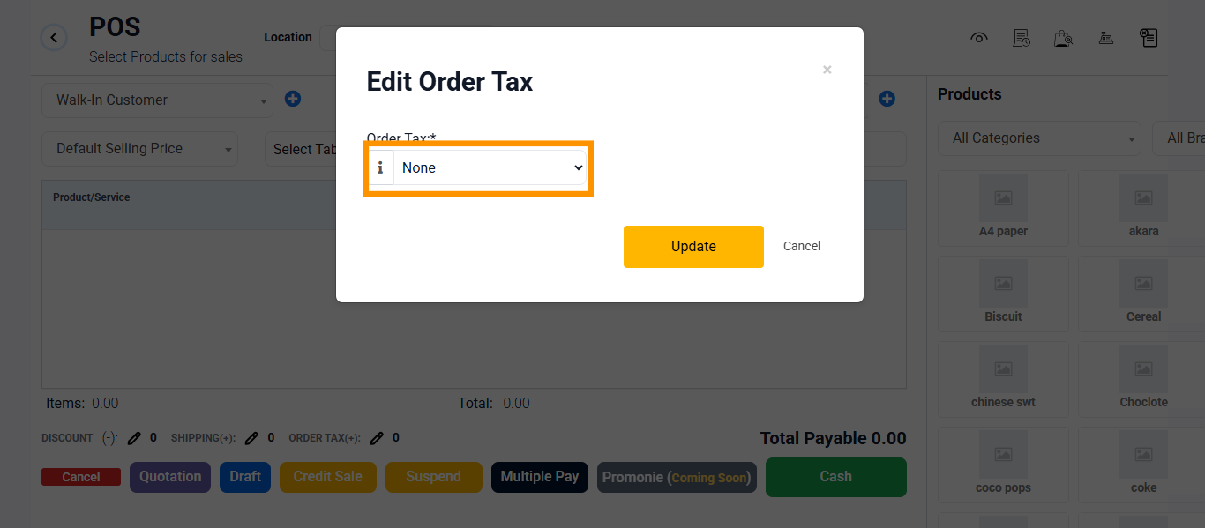Edit shipping with the pencil icon
Image resolution: width=1205 pixels, height=528 pixels.
(x=251, y=438)
